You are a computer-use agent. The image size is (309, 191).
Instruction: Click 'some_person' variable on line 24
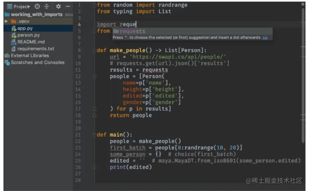pos(127,154)
